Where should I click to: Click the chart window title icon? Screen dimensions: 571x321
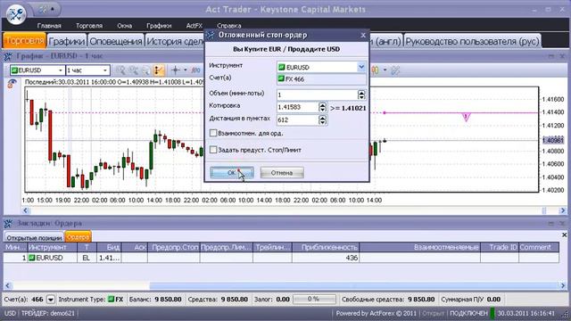8,56
